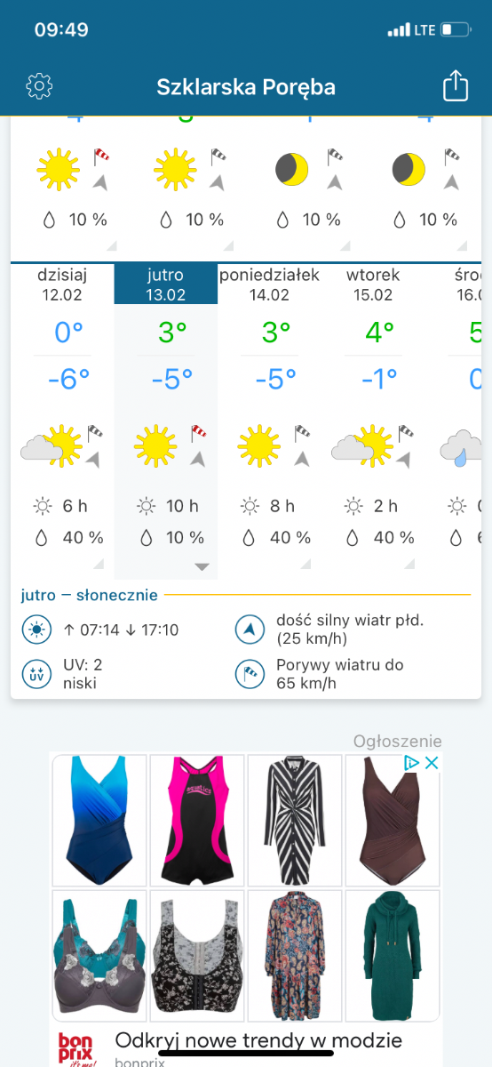492x1067 pixels.
Task: Tap the wind direction compass icon
Action: click(250, 630)
